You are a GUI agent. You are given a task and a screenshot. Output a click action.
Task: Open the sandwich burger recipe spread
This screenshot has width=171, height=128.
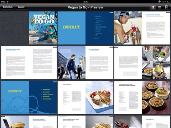[29, 122]
